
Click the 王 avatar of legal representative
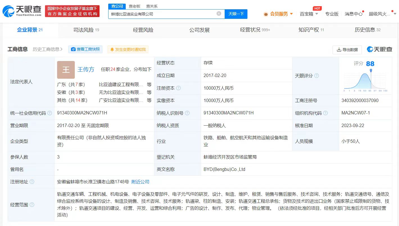66,70
